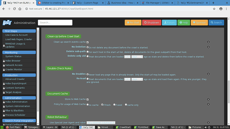Screen dimensions: 230x129
Task: Switch to CrawlStart taskbar window
Action: tap(123, 127)
